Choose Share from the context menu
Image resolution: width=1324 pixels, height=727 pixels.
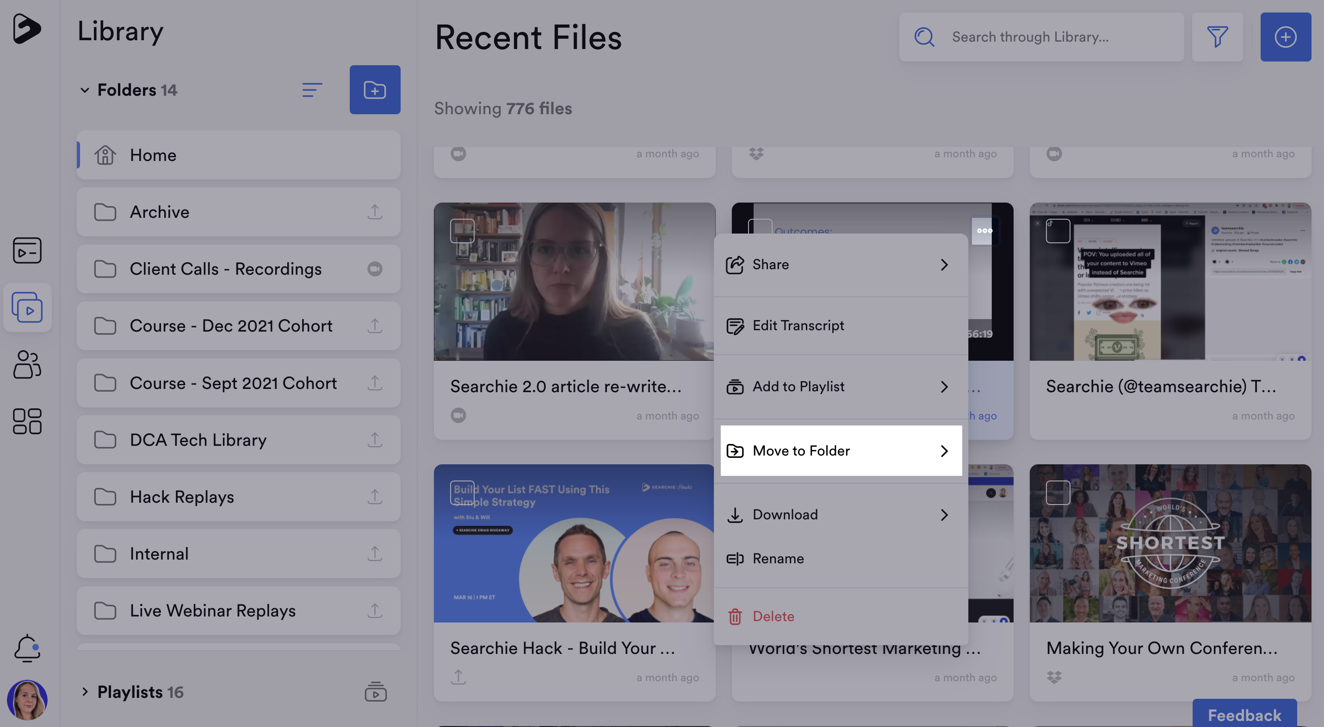pos(841,265)
